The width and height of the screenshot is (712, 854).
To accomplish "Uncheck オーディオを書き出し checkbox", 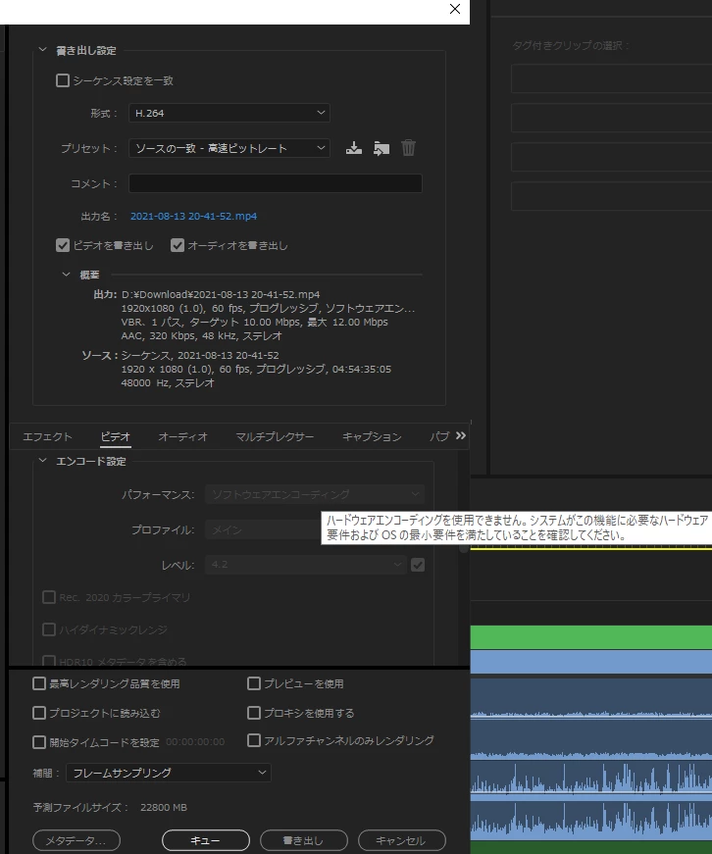I will [x=178, y=246].
